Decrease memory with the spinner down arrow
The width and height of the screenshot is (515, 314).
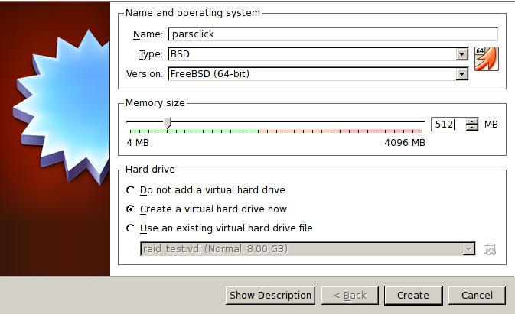coord(472,128)
